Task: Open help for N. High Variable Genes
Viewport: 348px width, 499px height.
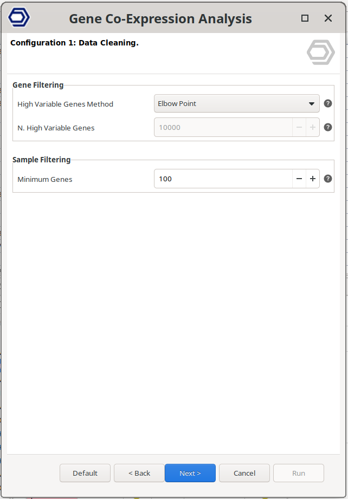Action: [x=327, y=128]
